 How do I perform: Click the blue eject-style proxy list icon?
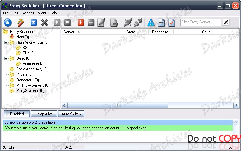[x=8, y=22]
